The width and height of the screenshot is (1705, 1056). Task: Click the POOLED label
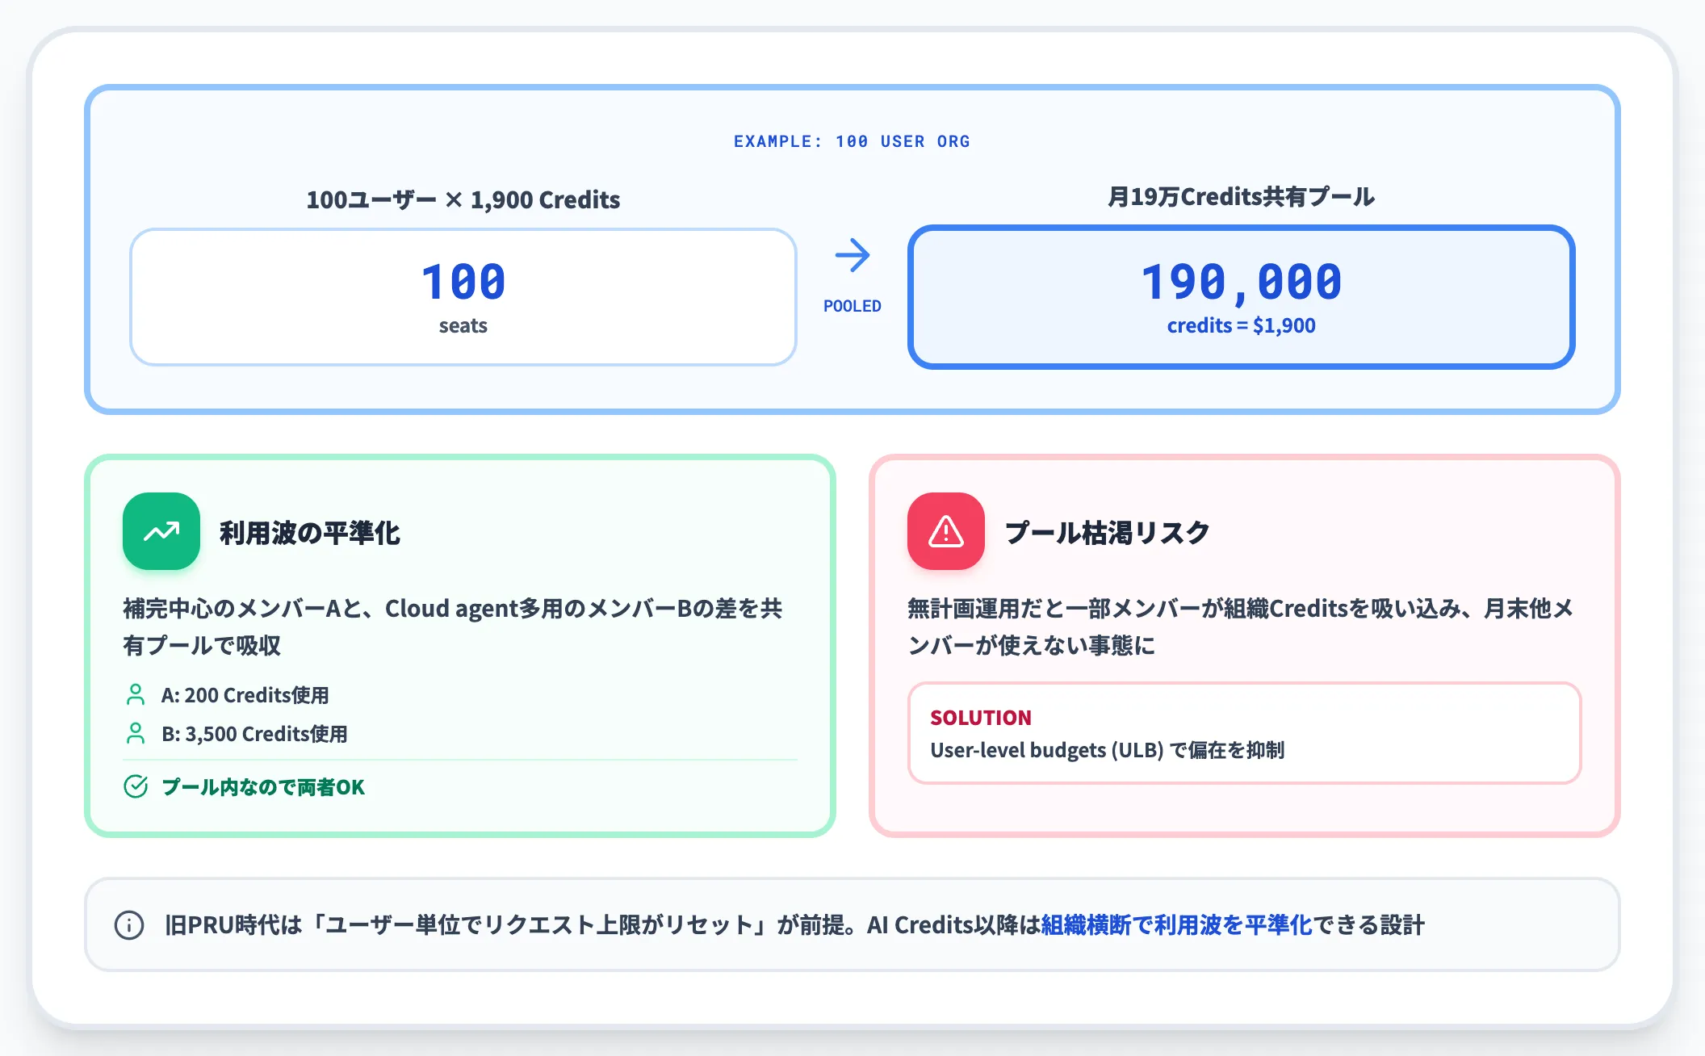(x=852, y=306)
